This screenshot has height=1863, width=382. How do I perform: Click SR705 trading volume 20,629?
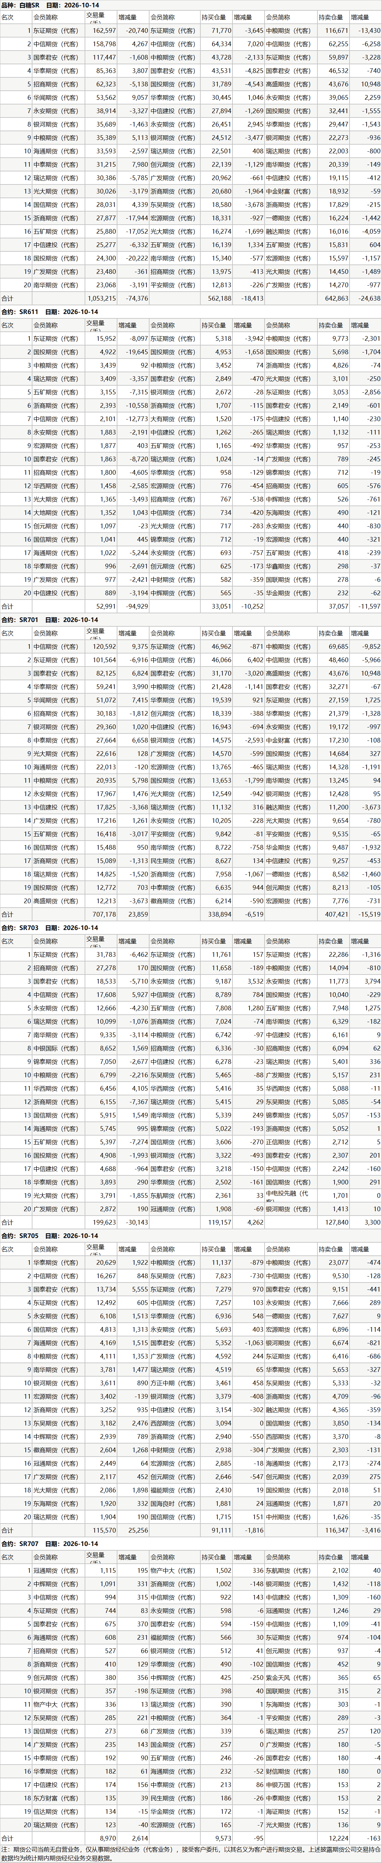pos(106,1263)
